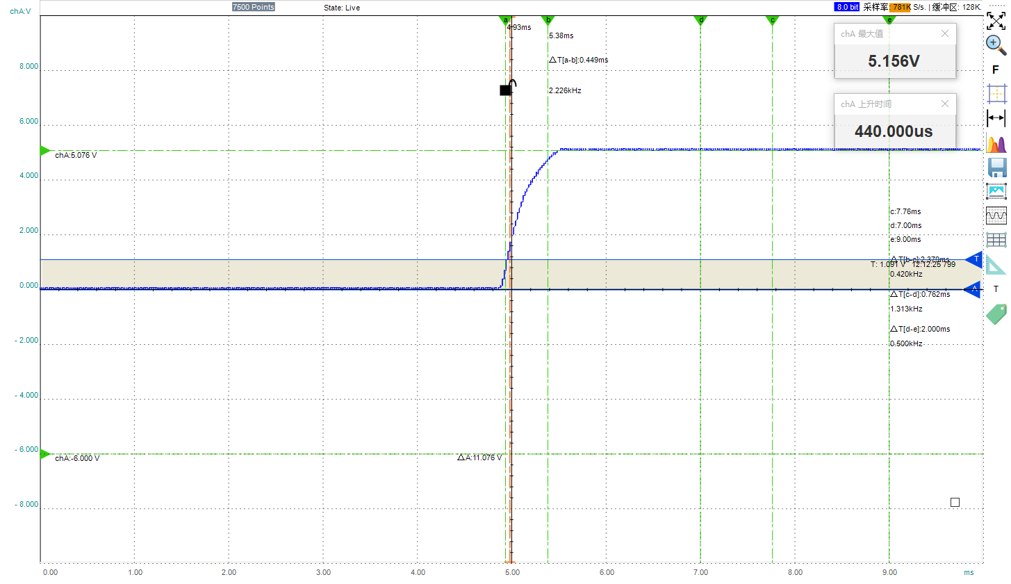Click the small square box at bottom right
Screen dimensions: 1011x584
955,502
